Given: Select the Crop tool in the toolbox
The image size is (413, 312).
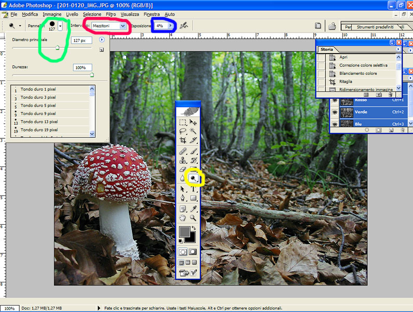Looking at the screenshot, I should [x=183, y=140].
